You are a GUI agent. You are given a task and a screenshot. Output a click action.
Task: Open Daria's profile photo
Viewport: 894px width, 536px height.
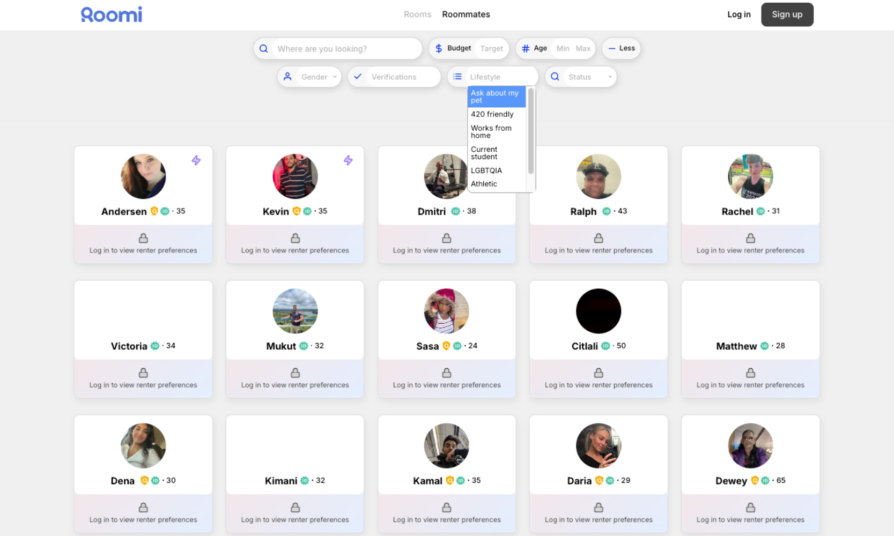(599, 445)
